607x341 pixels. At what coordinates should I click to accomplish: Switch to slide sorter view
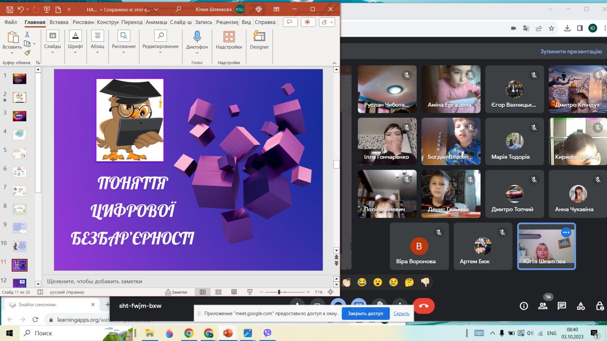point(219,292)
